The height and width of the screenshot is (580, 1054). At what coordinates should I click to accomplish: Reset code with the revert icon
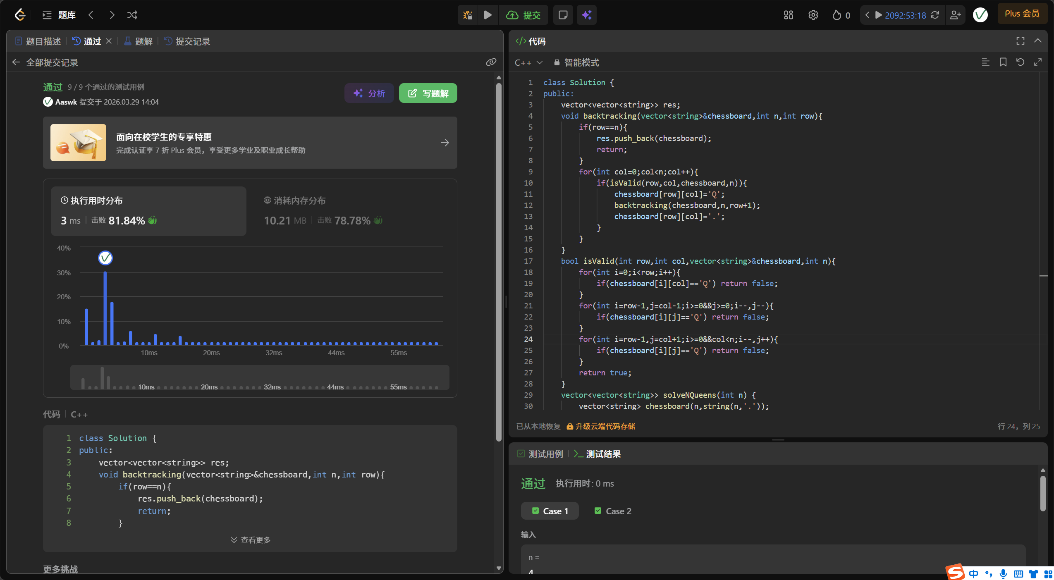[x=1020, y=62]
